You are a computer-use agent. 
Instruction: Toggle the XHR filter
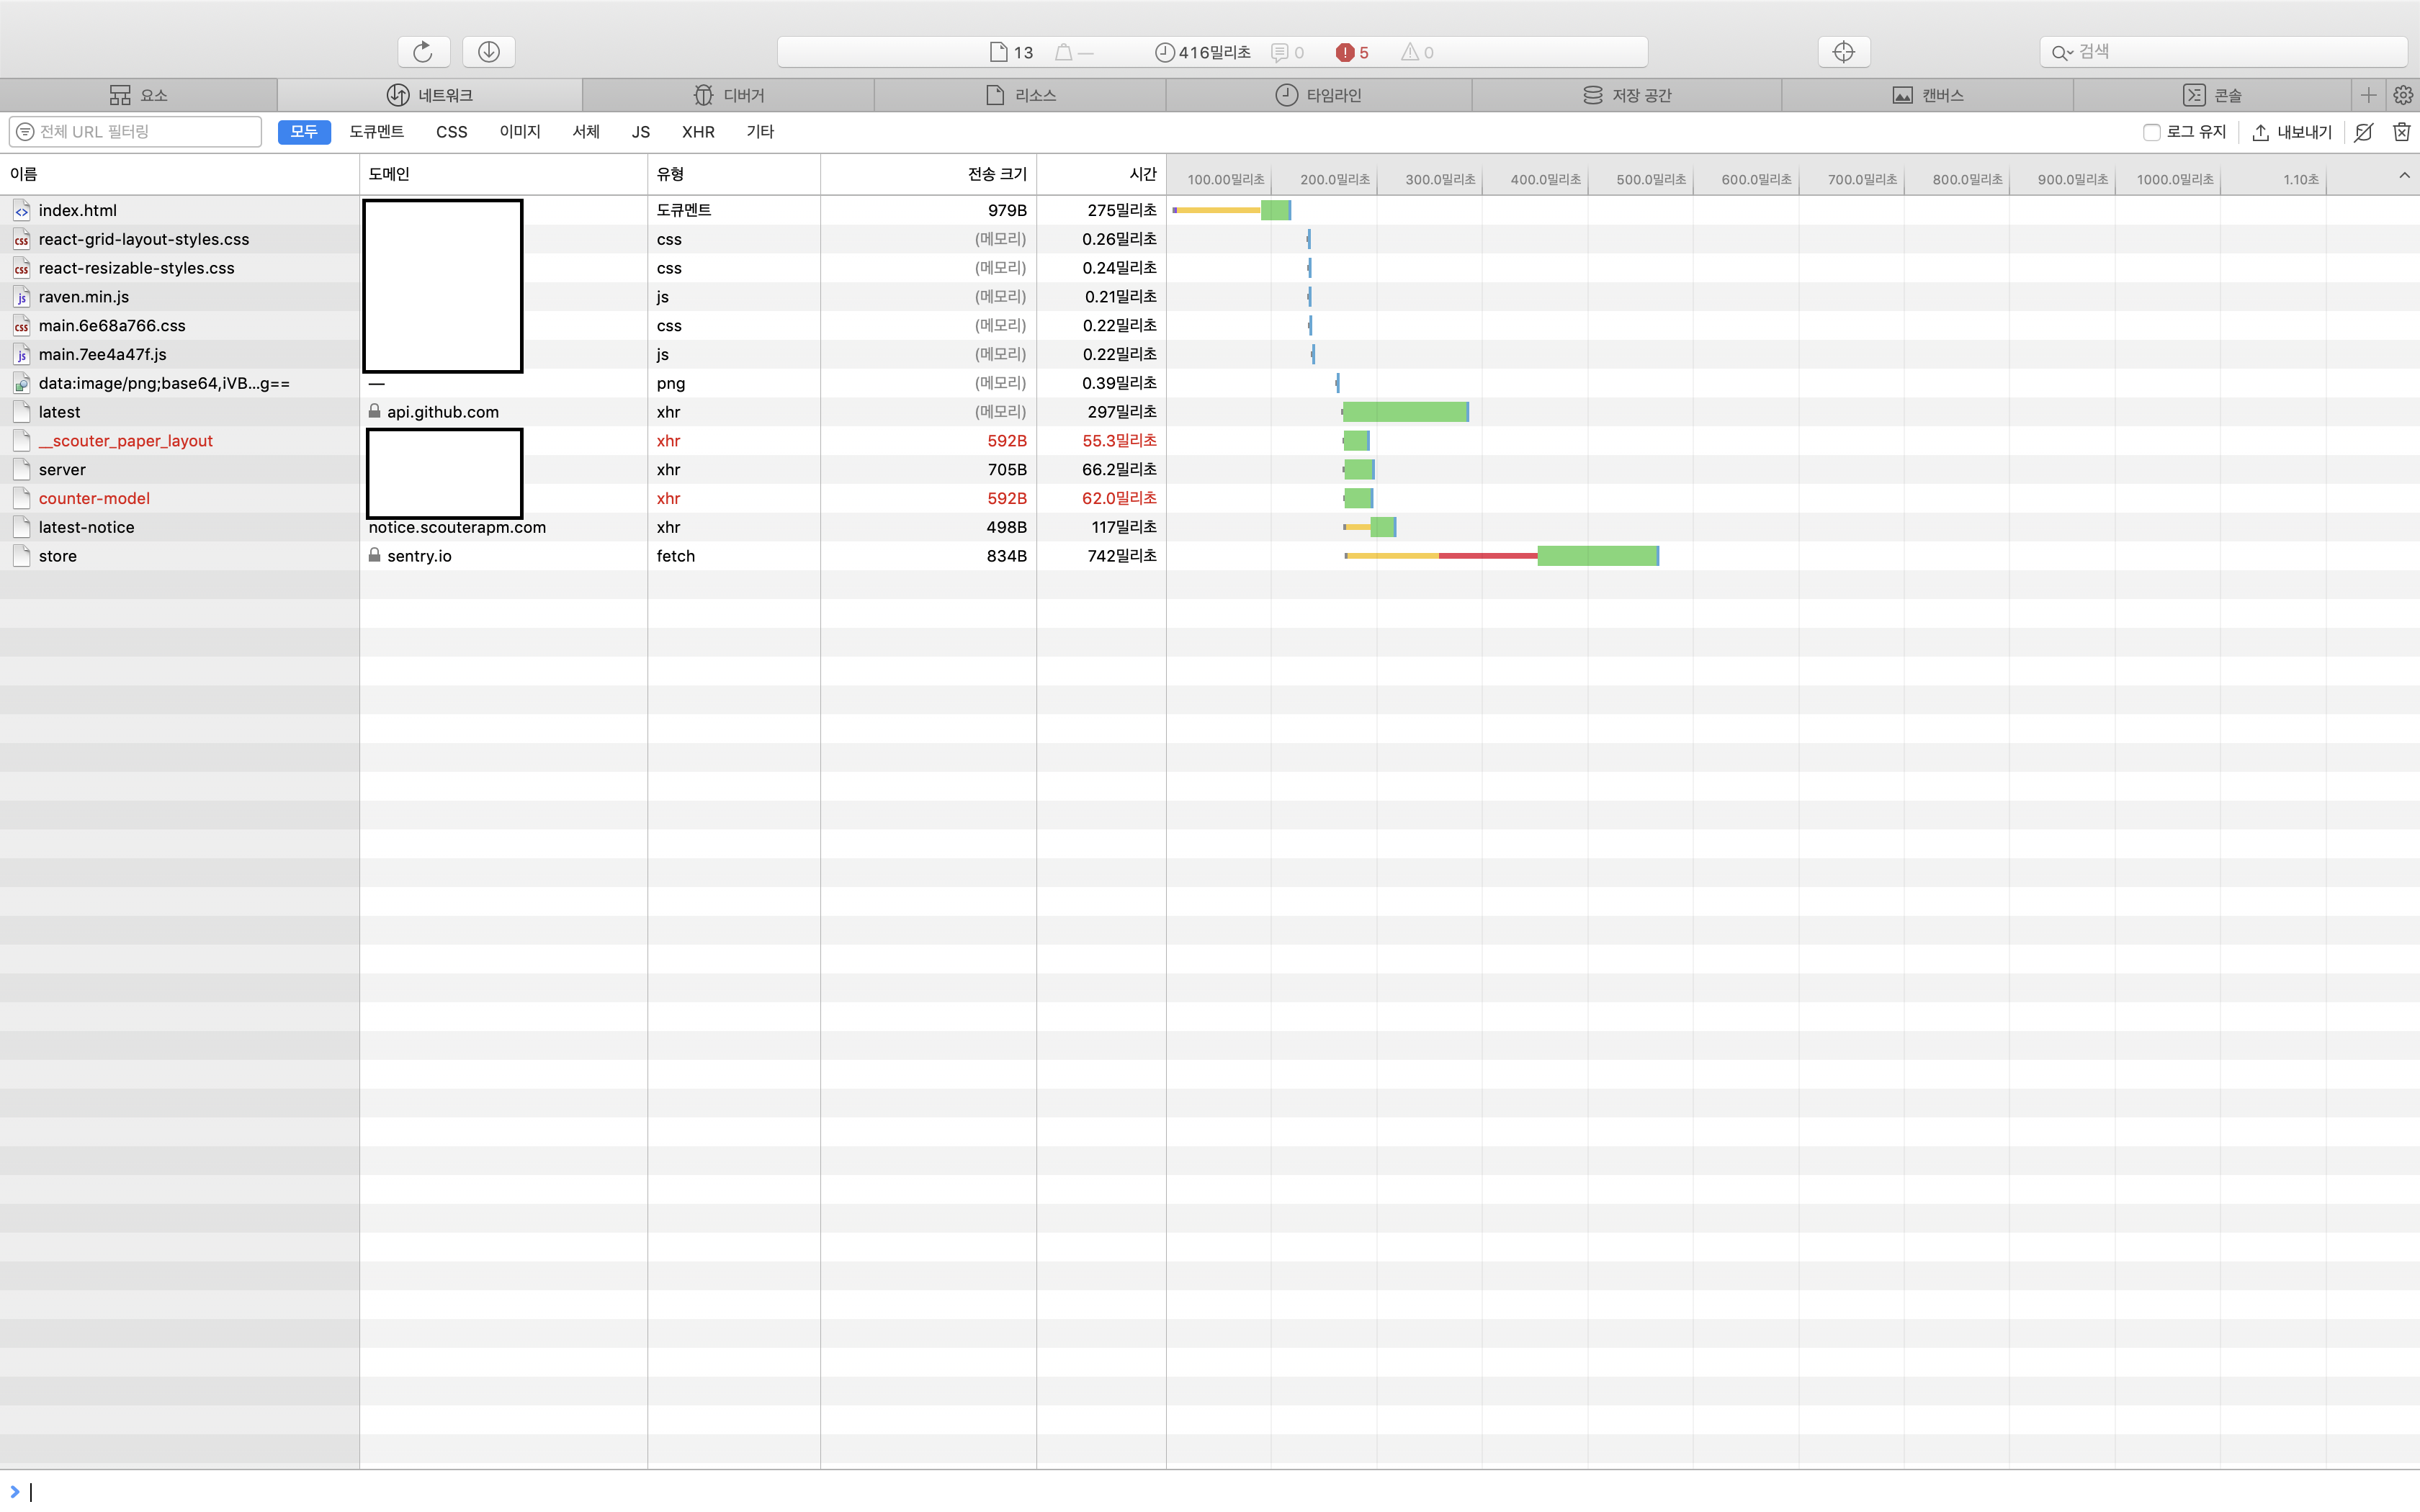(697, 132)
